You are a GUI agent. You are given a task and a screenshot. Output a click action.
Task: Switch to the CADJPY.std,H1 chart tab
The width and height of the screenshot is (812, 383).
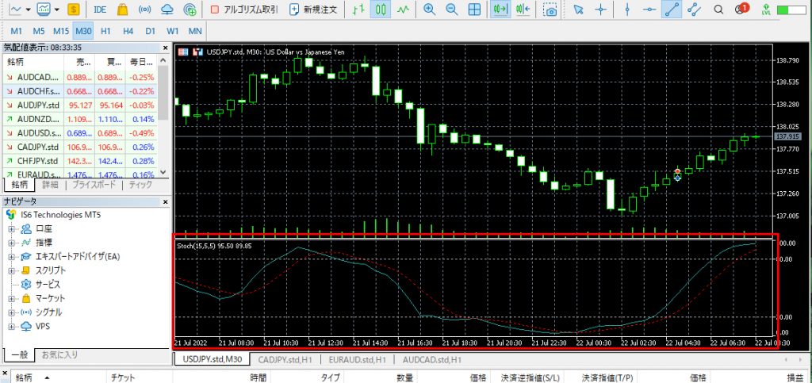[x=285, y=359]
